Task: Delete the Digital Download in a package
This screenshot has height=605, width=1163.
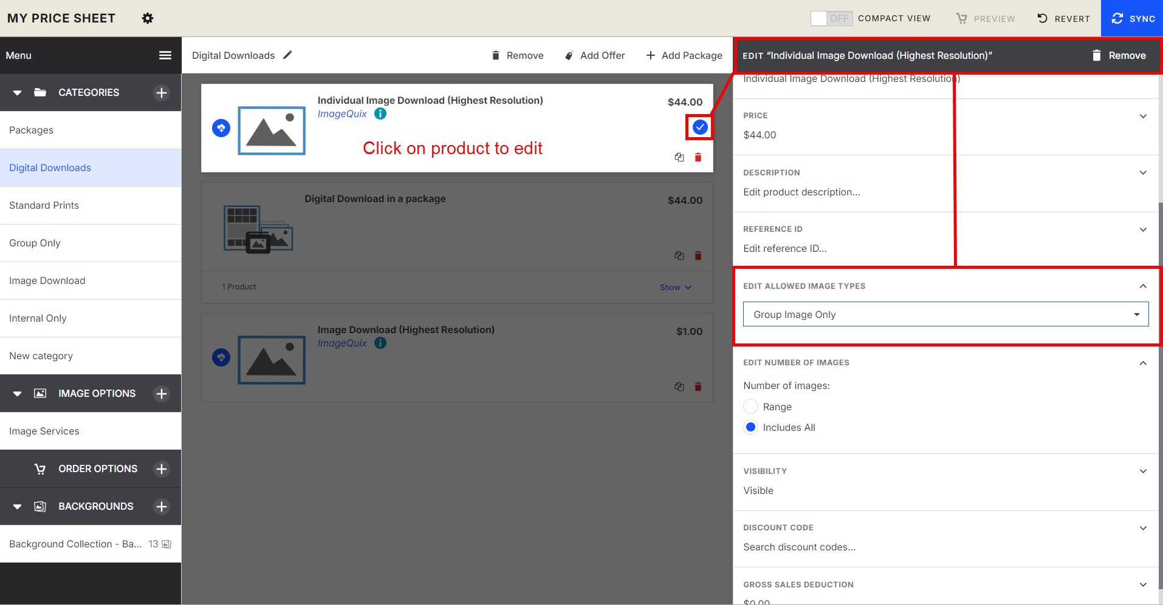Action: [698, 255]
